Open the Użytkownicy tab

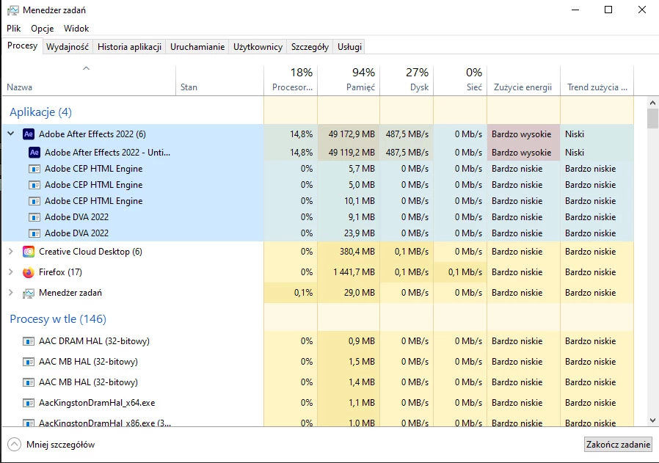coord(258,47)
